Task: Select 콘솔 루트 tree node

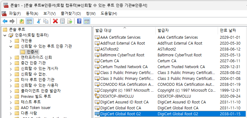Action: [x=17, y=29]
